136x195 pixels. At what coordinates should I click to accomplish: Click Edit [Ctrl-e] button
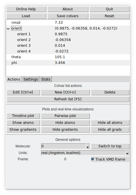(23, 92)
